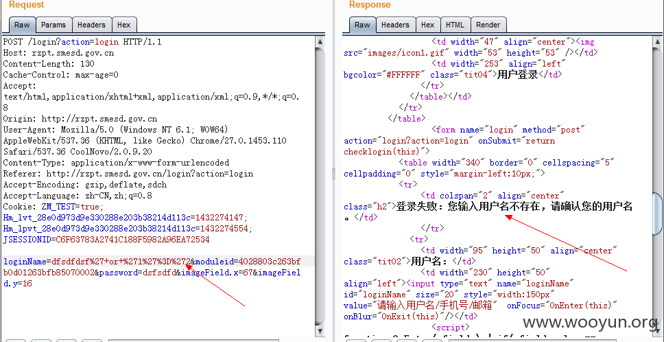Click the images/icon1.gif src text in response

tap(408, 53)
